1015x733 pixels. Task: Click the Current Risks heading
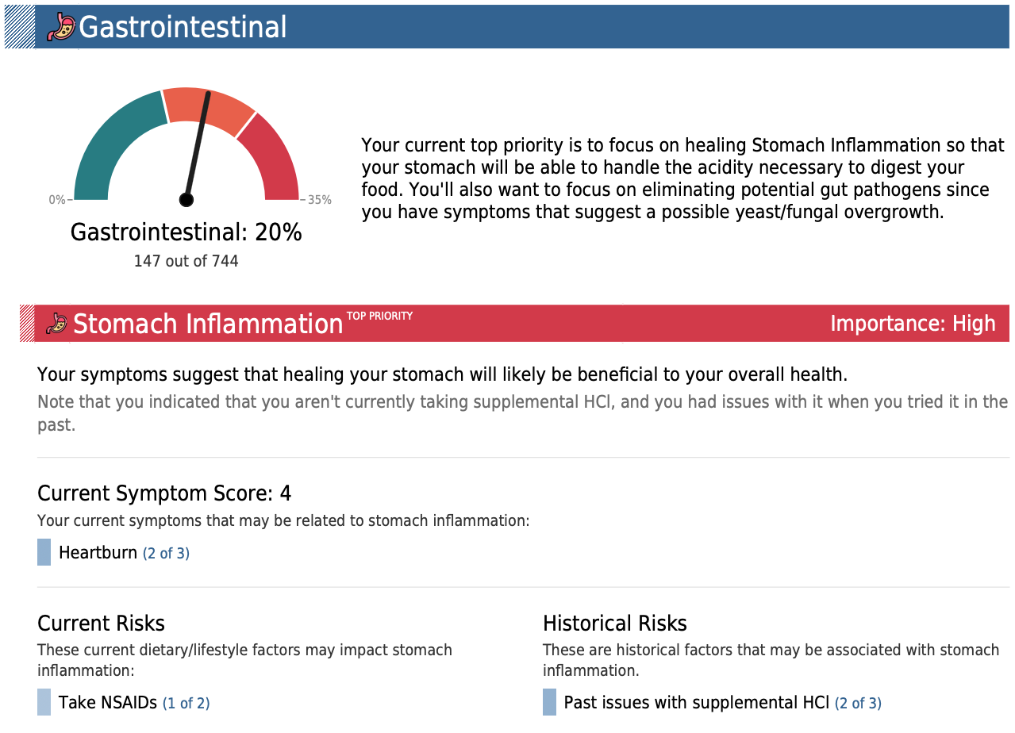click(x=101, y=623)
